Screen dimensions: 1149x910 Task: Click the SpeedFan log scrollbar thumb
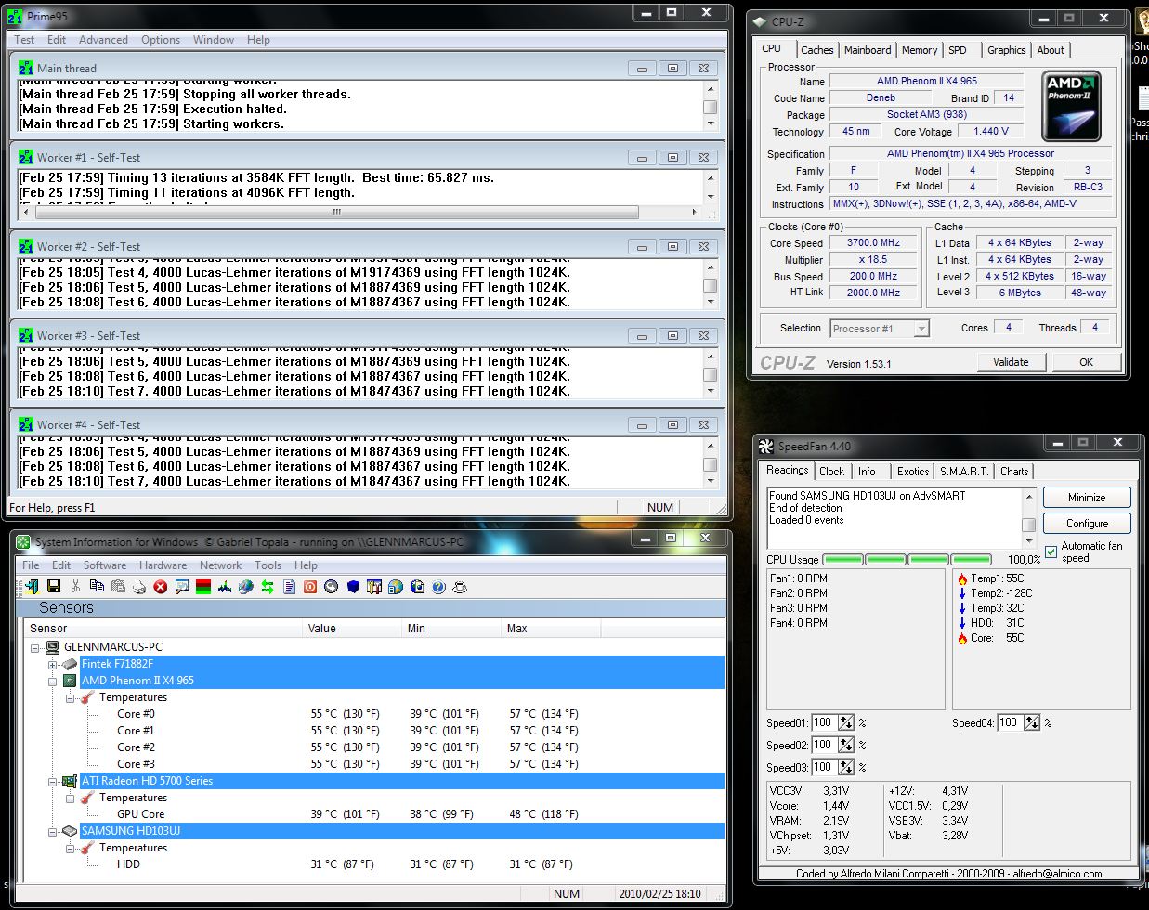click(1028, 526)
